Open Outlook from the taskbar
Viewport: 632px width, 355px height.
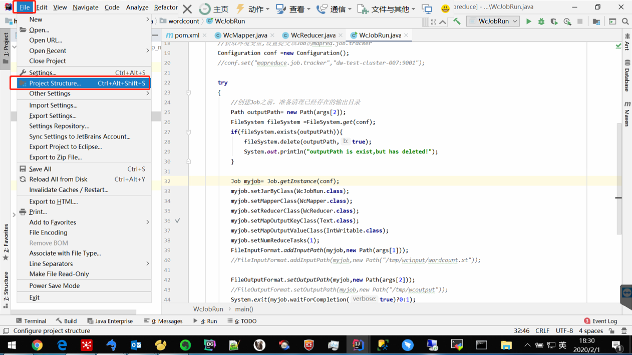tap(136, 345)
